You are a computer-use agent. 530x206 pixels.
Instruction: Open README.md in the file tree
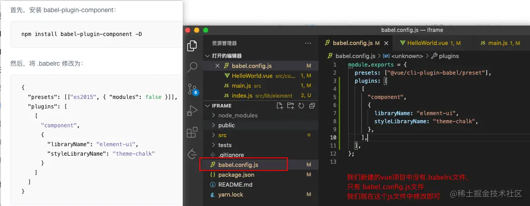(260, 185)
